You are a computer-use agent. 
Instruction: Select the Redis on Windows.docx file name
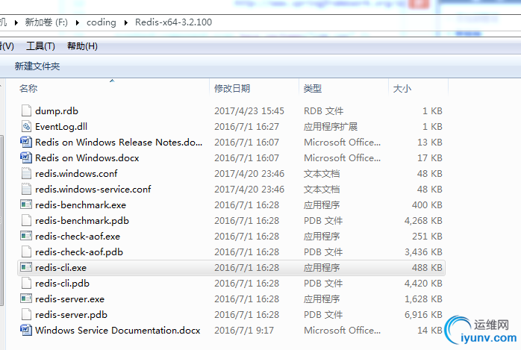[87, 157]
